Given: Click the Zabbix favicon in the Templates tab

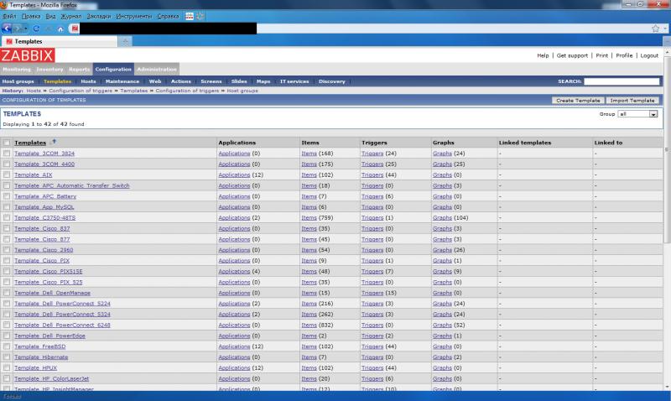Looking at the screenshot, I should pos(9,40).
